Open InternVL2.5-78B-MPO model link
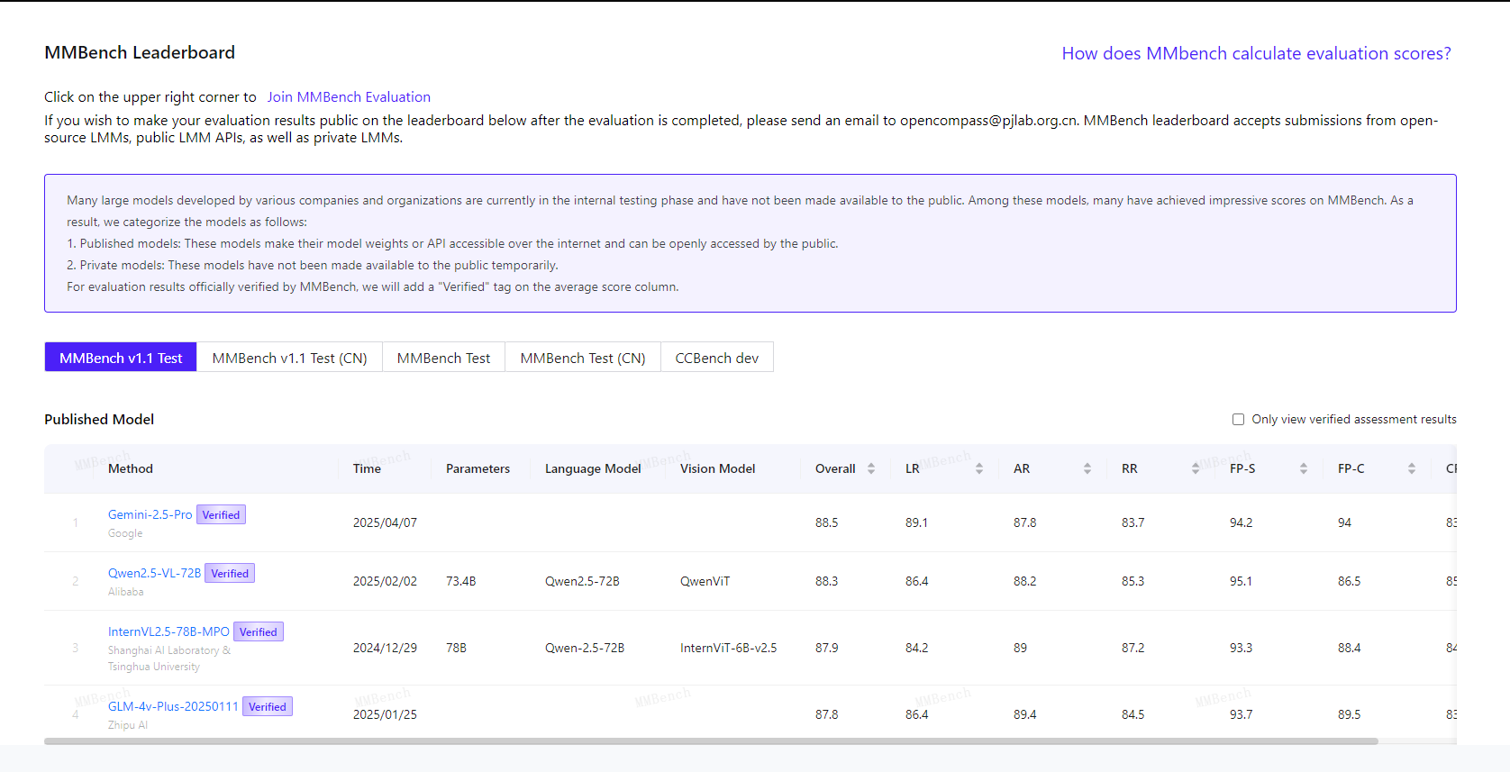The width and height of the screenshot is (1510, 772). (168, 631)
